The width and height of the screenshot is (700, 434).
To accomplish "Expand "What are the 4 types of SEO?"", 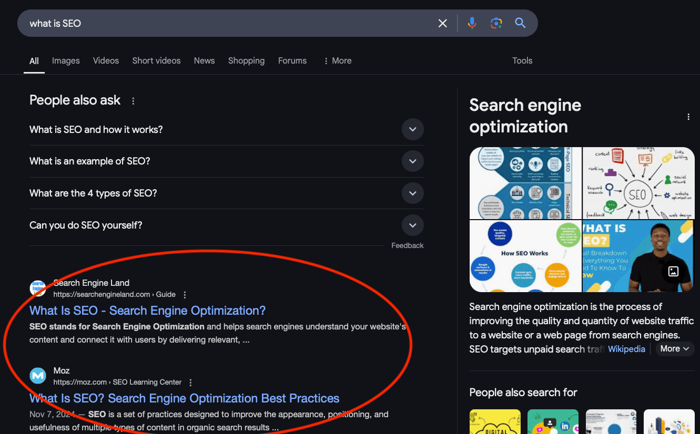I will (x=412, y=193).
